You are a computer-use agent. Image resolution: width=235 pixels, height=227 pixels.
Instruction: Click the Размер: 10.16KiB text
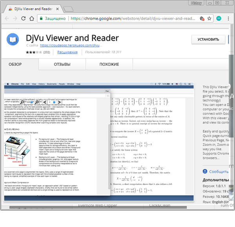tap(216, 196)
